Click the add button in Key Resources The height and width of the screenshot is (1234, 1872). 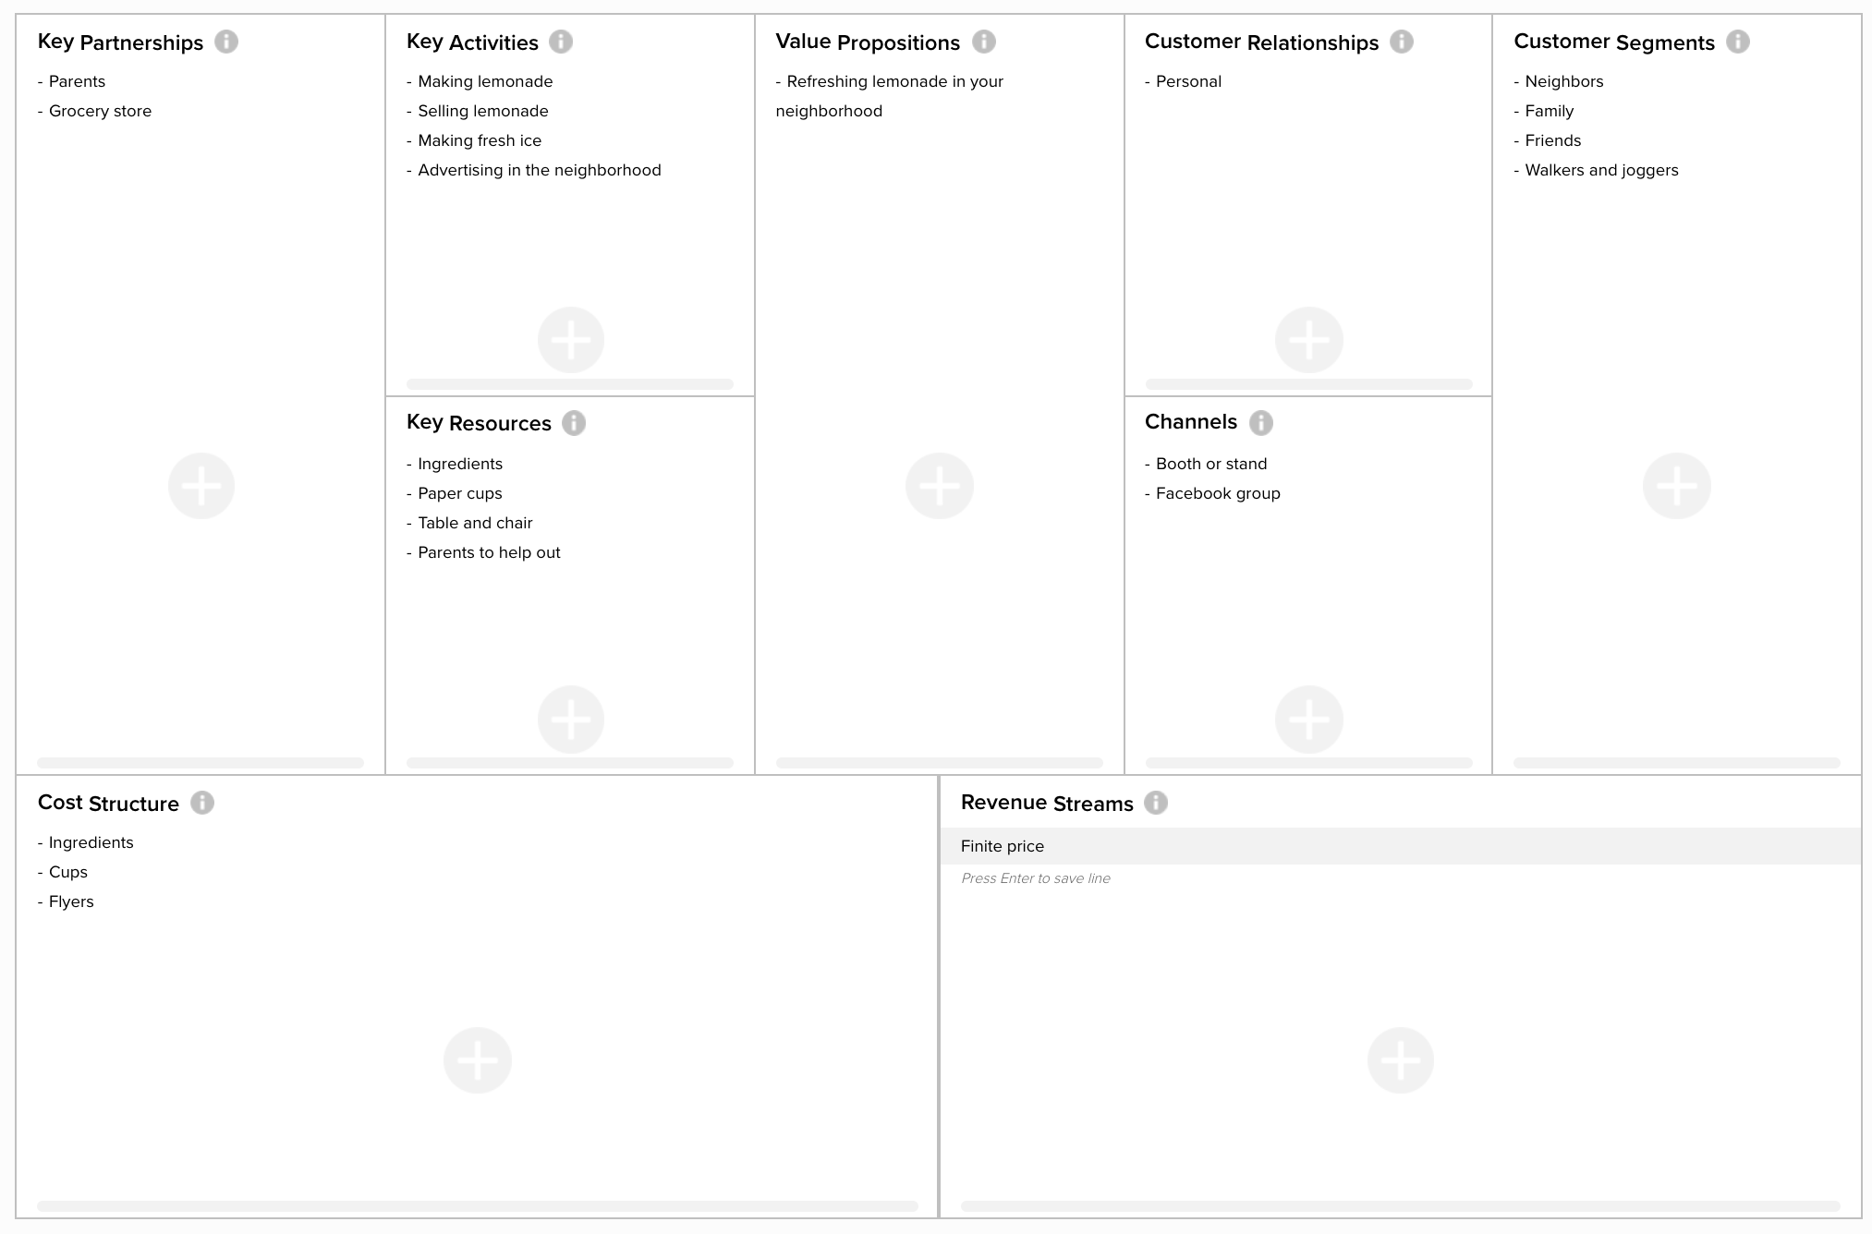tap(570, 719)
